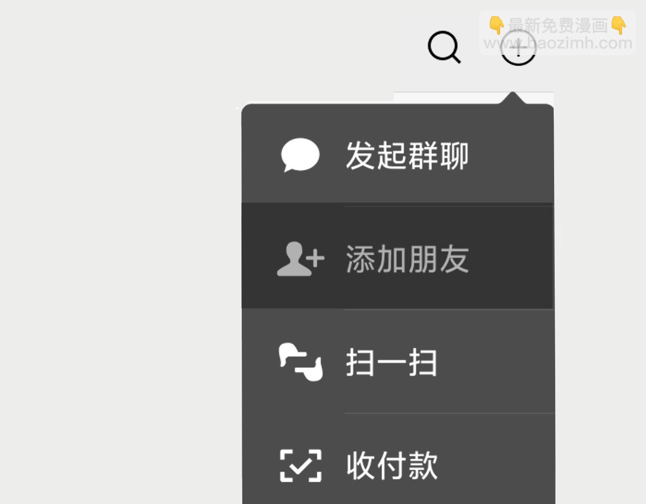Select the add-person icon with plus sign
The width and height of the screenshot is (646, 504).
(301, 259)
